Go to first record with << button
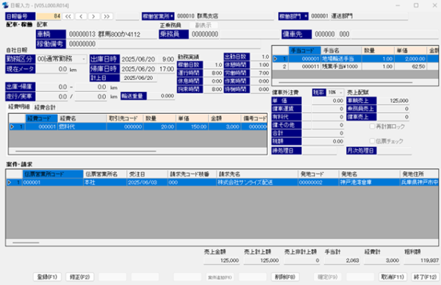441x285 pixels. point(68,16)
